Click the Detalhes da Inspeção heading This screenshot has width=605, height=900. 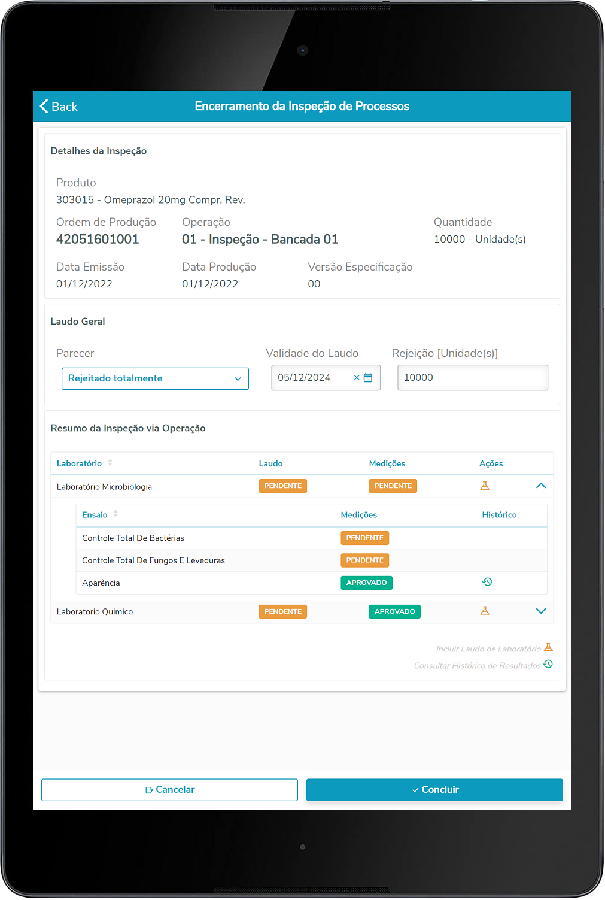(x=99, y=151)
